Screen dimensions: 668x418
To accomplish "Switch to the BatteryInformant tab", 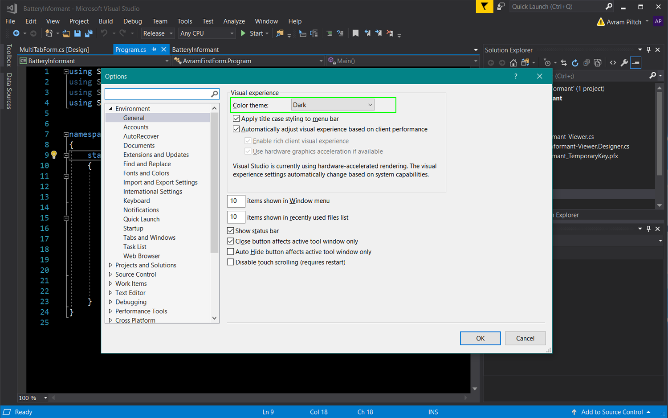I will click(196, 49).
